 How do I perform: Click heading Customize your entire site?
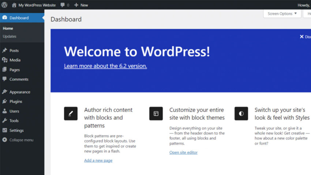(197, 114)
